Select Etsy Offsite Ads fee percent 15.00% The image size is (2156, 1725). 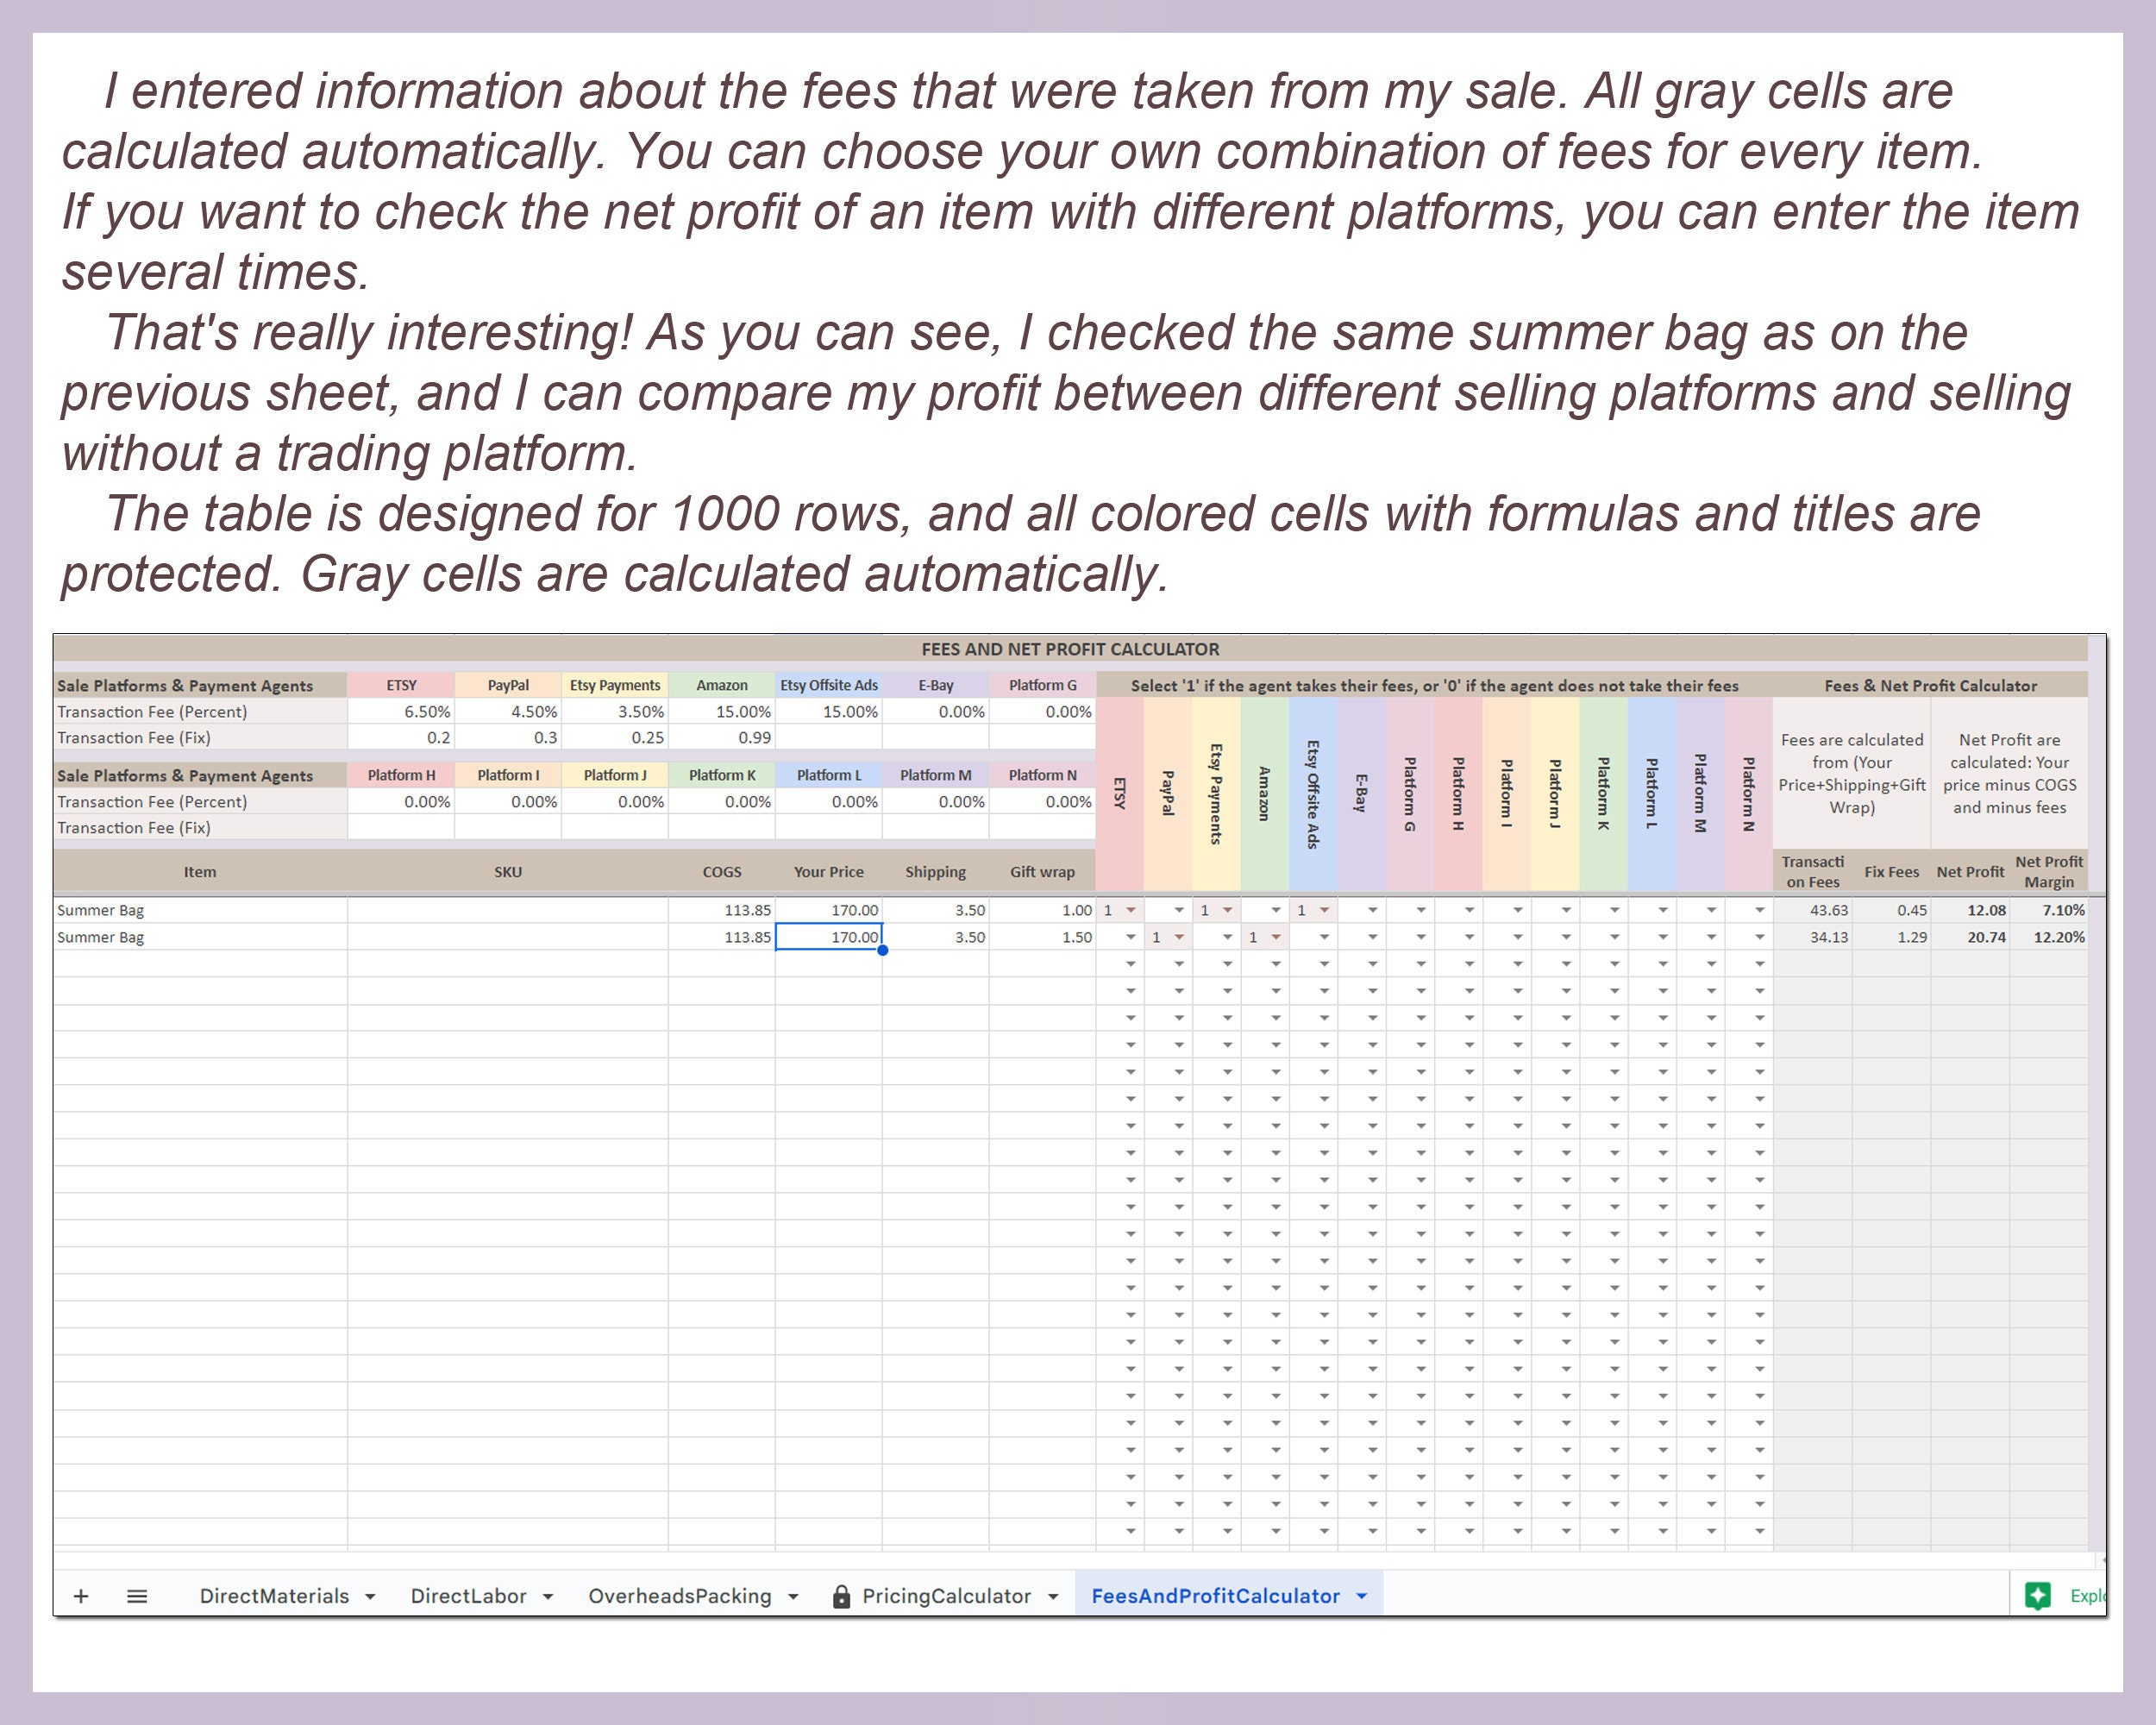(829, 712)
